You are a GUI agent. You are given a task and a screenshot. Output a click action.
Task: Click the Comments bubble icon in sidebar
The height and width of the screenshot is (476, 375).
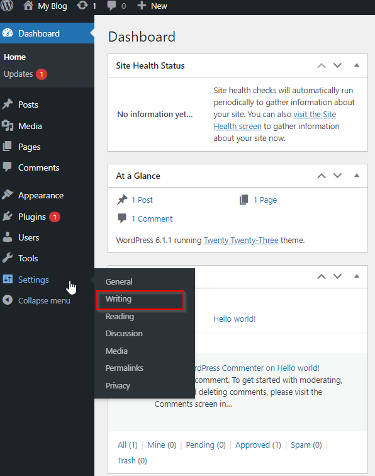[8, 167]
